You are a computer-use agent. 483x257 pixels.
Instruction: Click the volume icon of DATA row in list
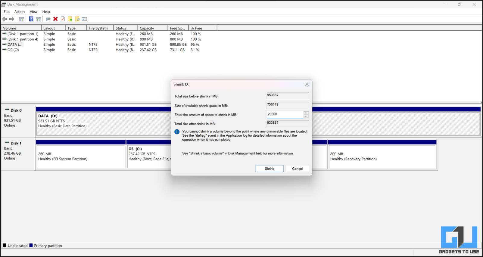(5, 44)
